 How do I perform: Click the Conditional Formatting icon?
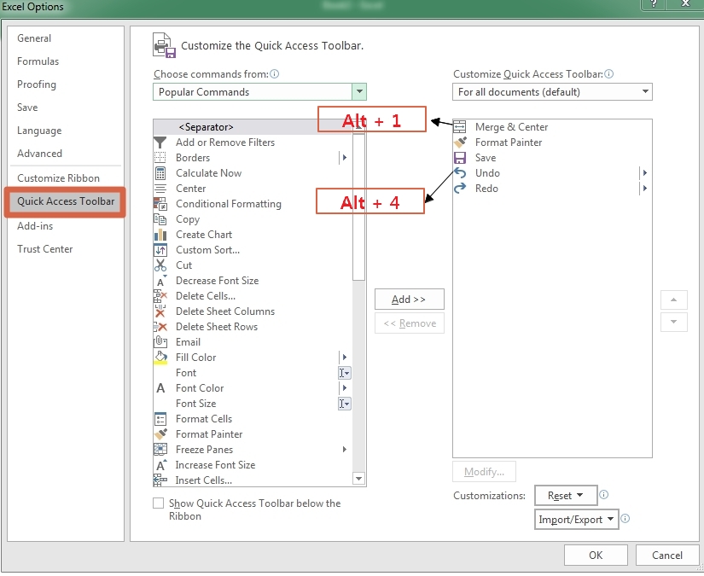160,204
